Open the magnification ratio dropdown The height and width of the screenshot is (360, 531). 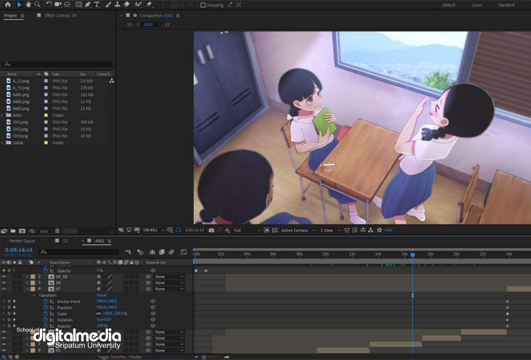click(x=154, y=230)
